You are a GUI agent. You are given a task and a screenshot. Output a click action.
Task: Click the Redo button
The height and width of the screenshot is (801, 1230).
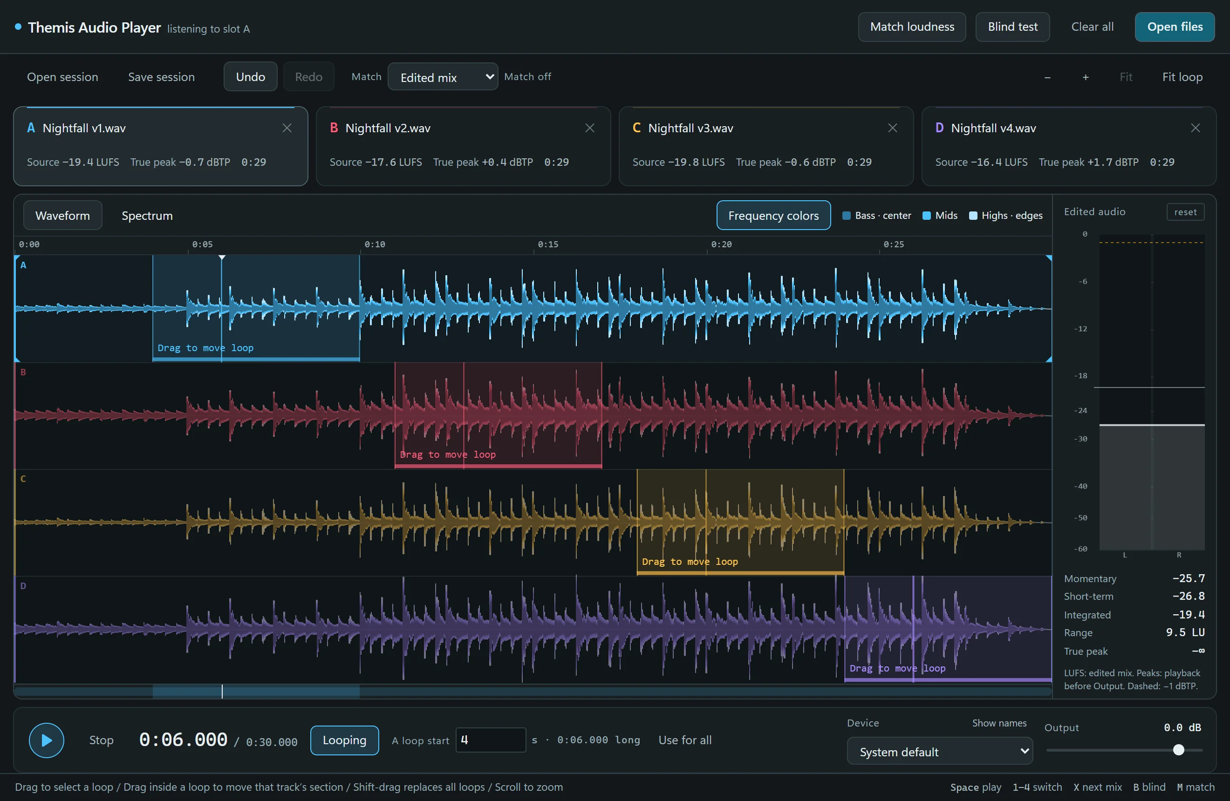308,77
